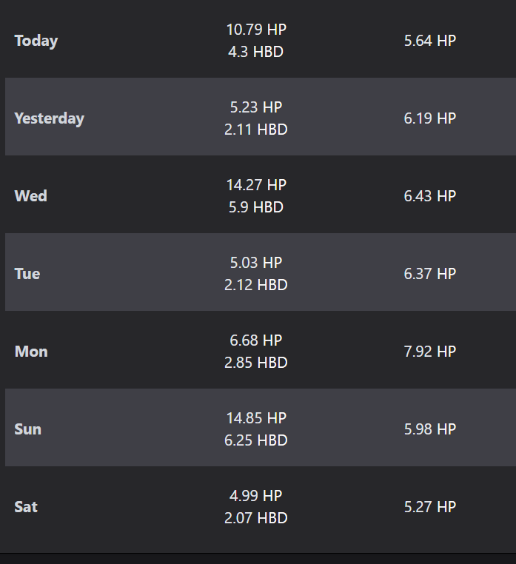Select 5.23 HP in Yesterday row
516x564 pixels.
tap(256, 107)
